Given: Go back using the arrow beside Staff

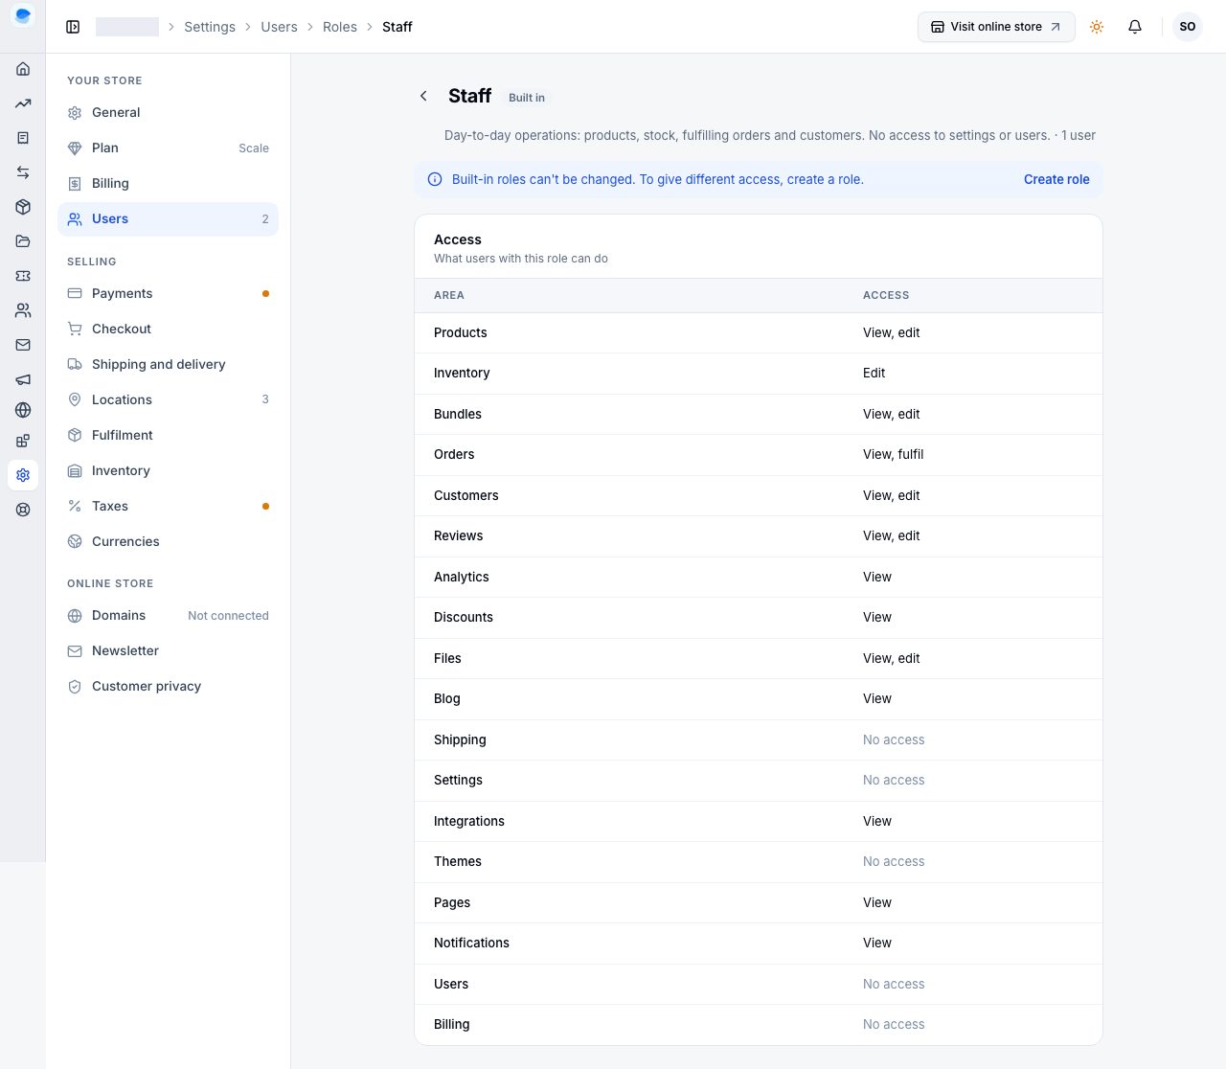Looking at the screenshot, I should click(423, 96).
